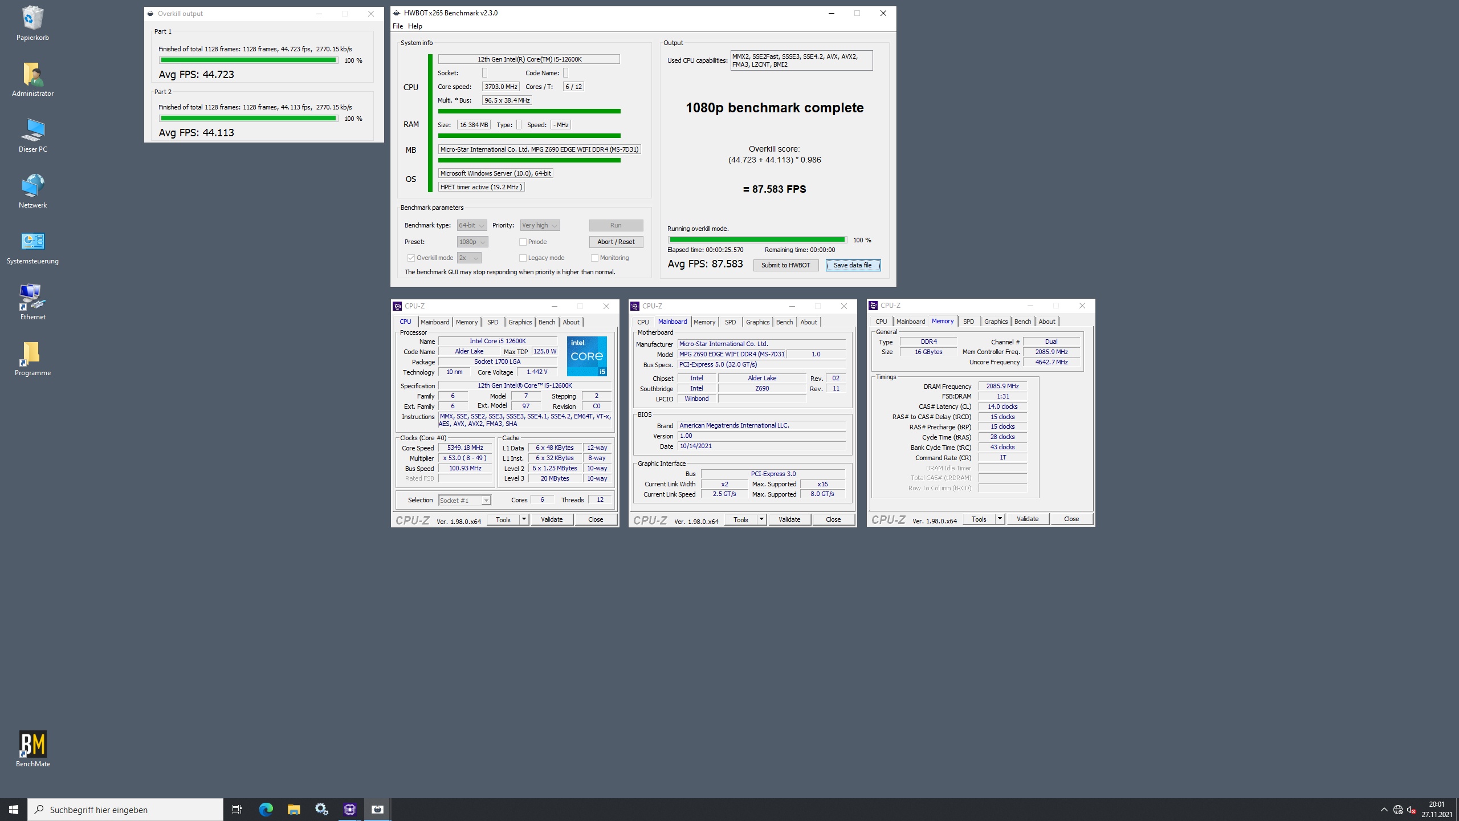Viewport: 1459px width, 821px height.
Task: Click the Running overkill mode progress bar
Action: pyautogui.click(x=757, y=240)
